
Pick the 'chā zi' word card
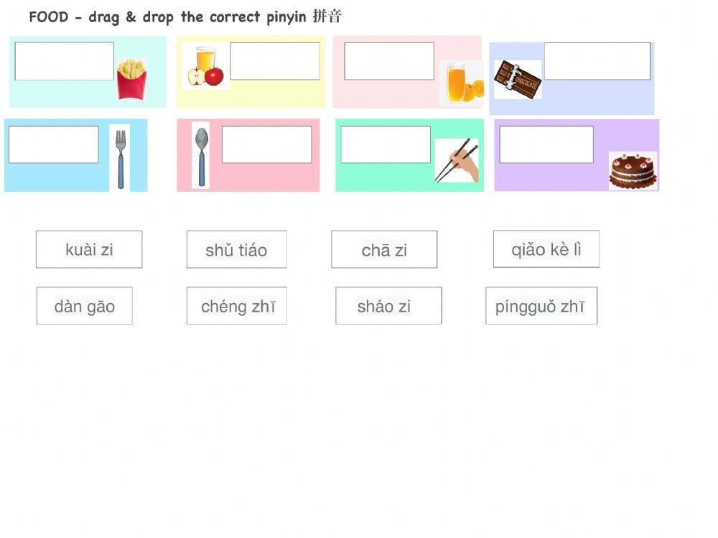(384, 249)
